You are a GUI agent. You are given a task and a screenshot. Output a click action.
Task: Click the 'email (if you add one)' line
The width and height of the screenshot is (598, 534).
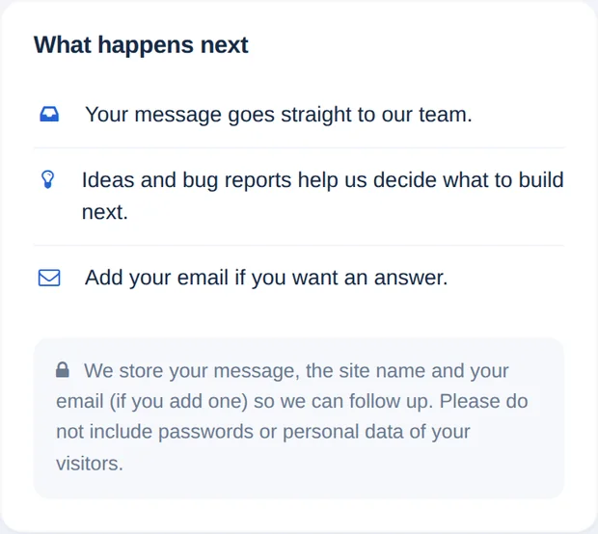151,401
